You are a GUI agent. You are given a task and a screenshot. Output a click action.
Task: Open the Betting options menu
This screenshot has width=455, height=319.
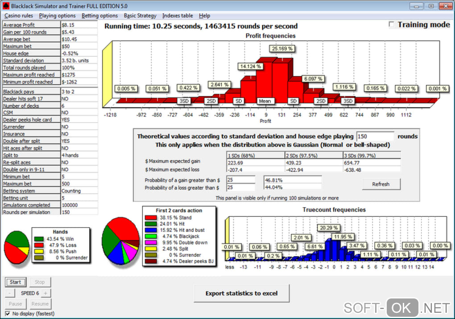[99, 16]
